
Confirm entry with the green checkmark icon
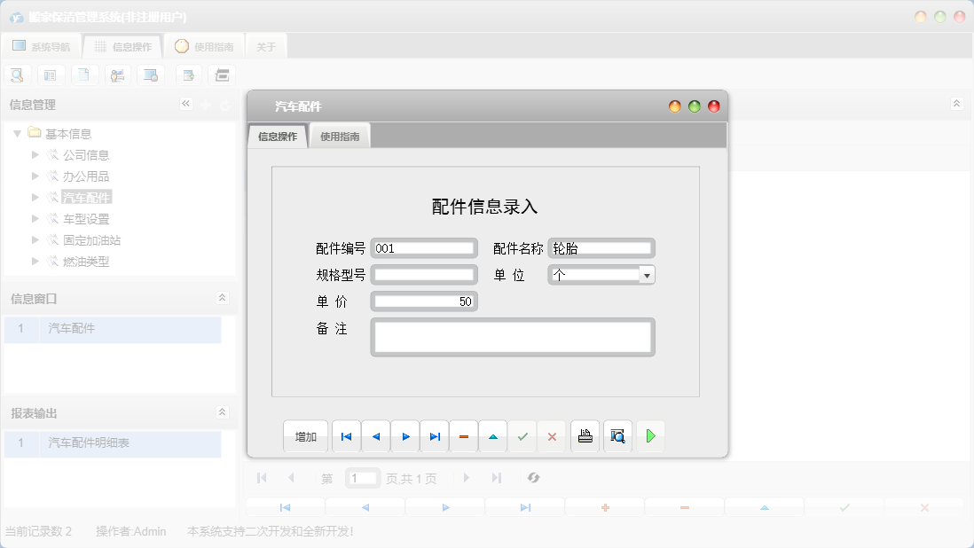pyautogui.click(x=522, y=435)
